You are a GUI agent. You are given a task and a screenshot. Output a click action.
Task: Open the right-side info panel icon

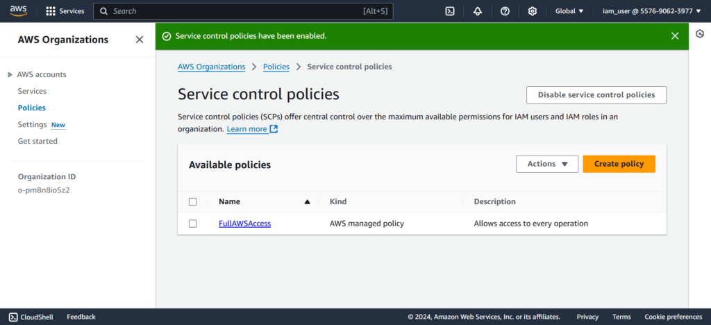click(700, 34)
